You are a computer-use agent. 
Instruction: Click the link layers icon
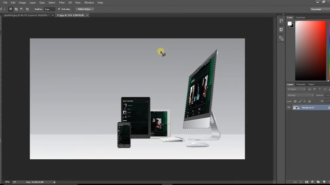click(x=295, y=182)
